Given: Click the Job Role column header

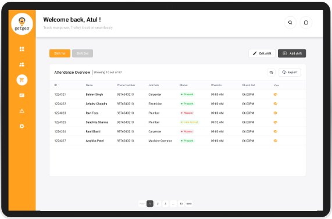Looking at the screenshot, I should (x=153, y=85).
